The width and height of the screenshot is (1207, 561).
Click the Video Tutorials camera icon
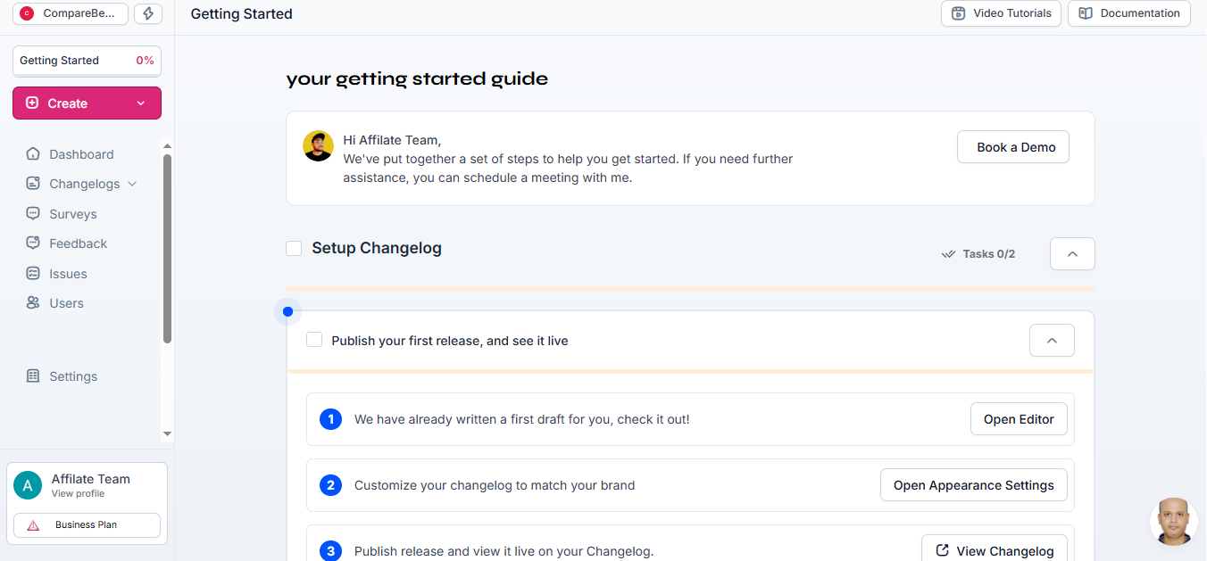958,13
